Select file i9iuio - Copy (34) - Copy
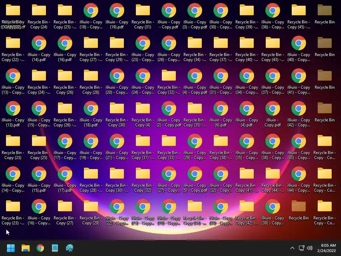The height and width of the screenshot is (256, 341). click(247, 82)
